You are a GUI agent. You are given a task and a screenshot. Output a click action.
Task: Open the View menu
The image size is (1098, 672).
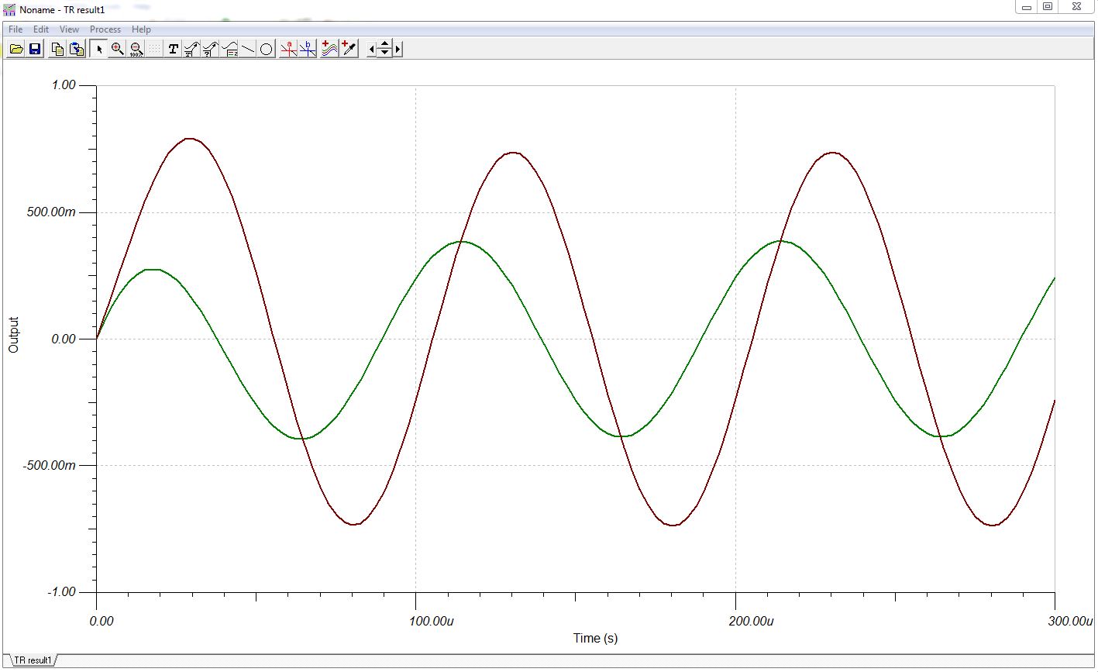[x=69, y=29]
